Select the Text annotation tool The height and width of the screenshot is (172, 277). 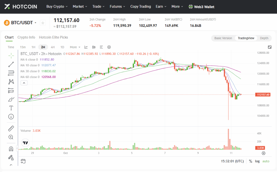[11, 108]
